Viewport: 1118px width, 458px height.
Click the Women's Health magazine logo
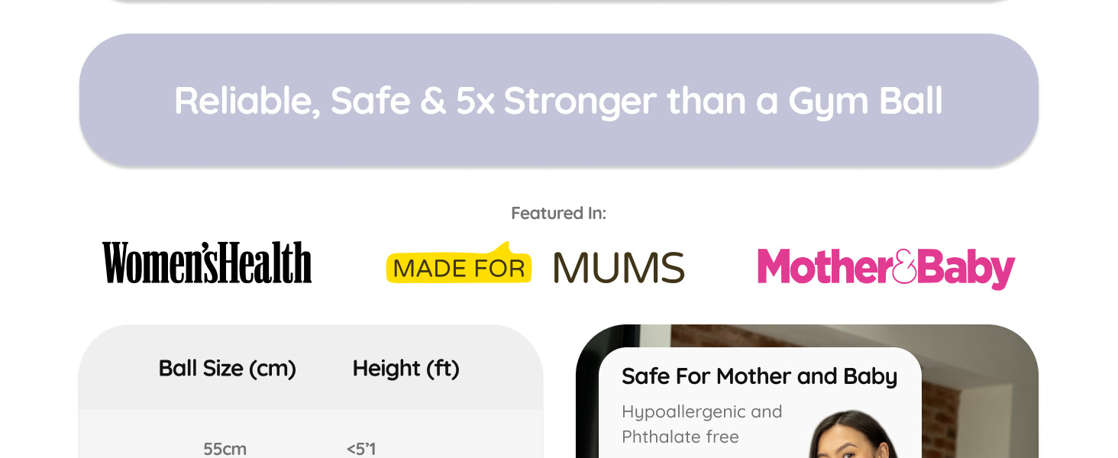click(207, 263)
